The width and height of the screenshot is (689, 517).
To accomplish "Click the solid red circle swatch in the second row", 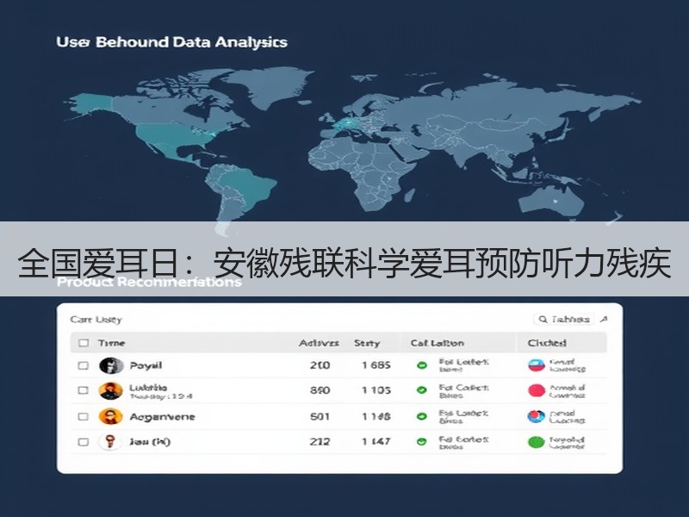I will point(537,390).
